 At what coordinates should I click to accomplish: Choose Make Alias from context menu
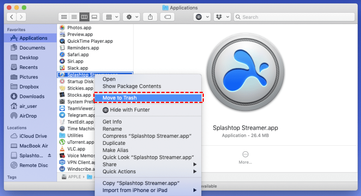point(148,150)
